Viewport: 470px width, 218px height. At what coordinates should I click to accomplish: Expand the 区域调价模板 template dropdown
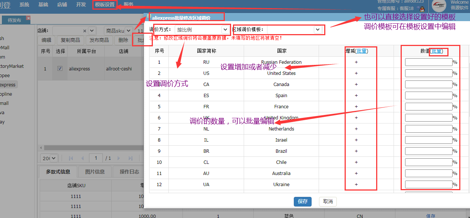(x=318, y=29)
